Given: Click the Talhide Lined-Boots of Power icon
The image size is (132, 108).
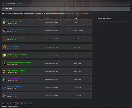Looking at the screenshot, I should pos(4,71).
